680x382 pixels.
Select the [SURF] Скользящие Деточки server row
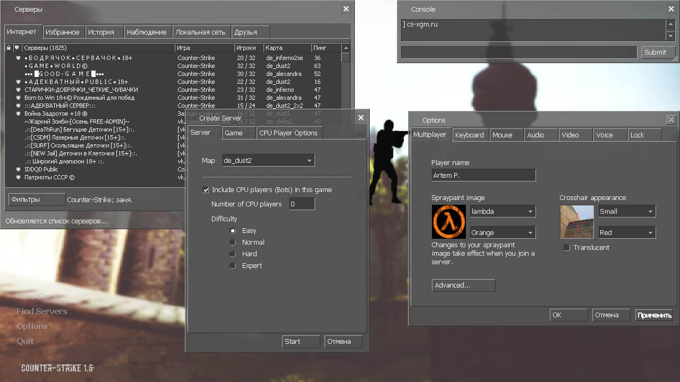[x=96, y=145]
